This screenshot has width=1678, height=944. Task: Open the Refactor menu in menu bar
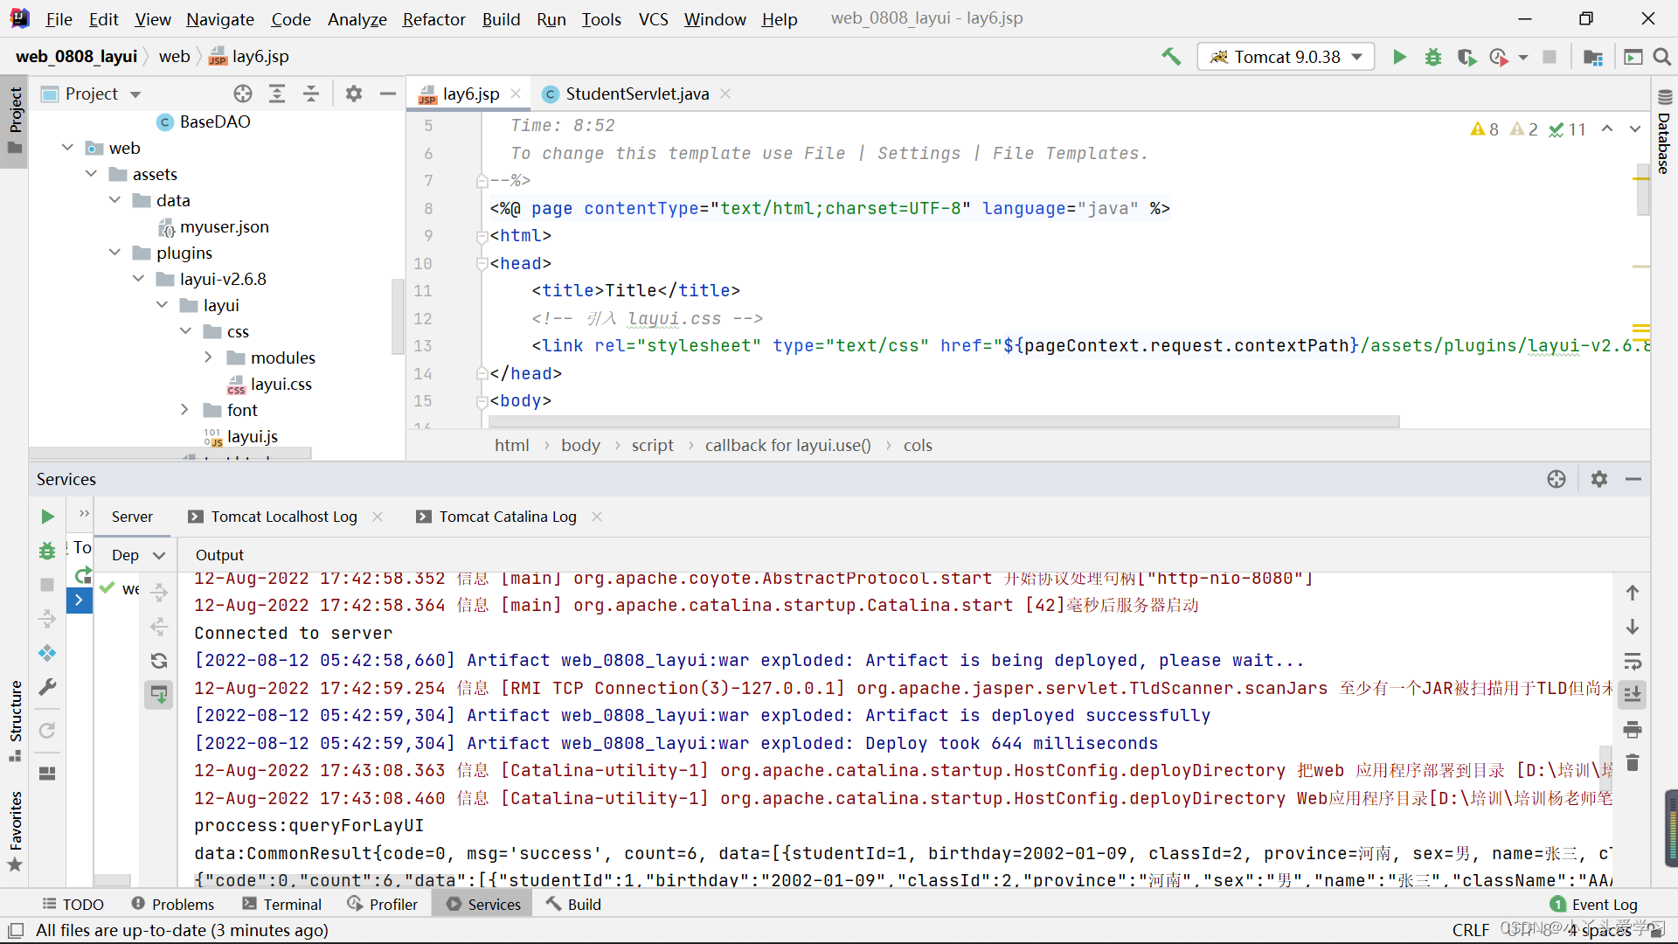pos(433,19)
